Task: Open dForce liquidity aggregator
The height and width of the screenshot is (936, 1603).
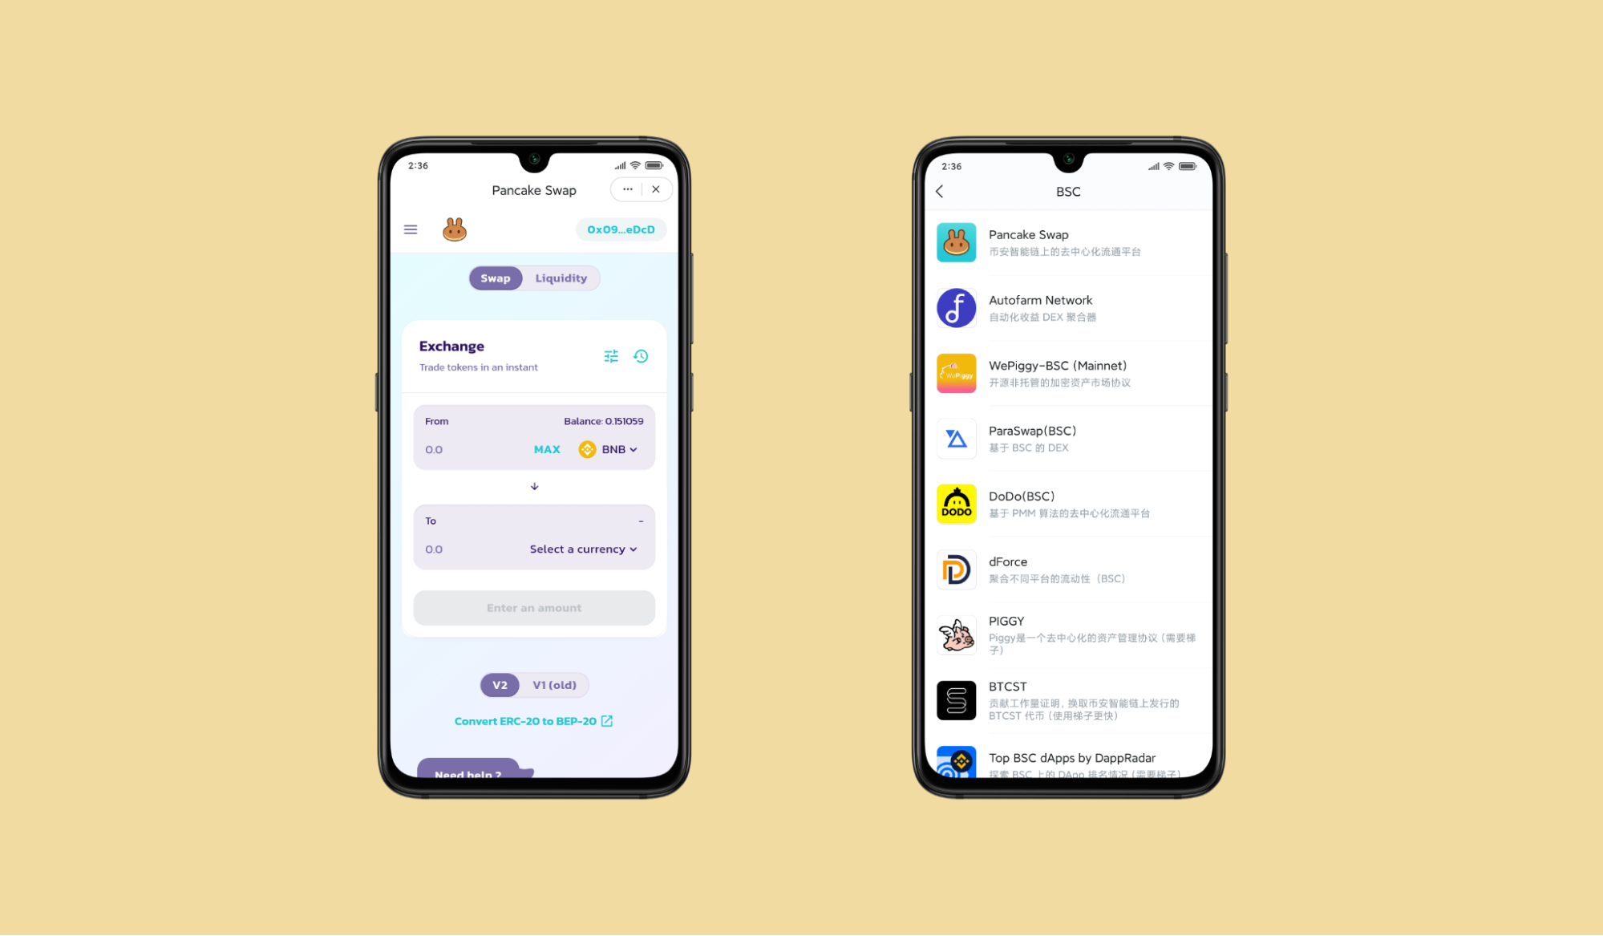Action: [1064, 569]
